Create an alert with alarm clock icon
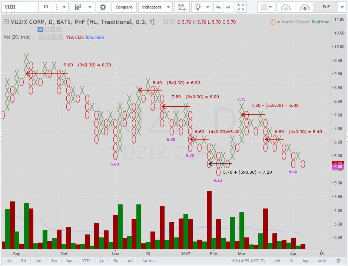Image resolution: width=348 pixels, height=266 pixels. [182, 7]
